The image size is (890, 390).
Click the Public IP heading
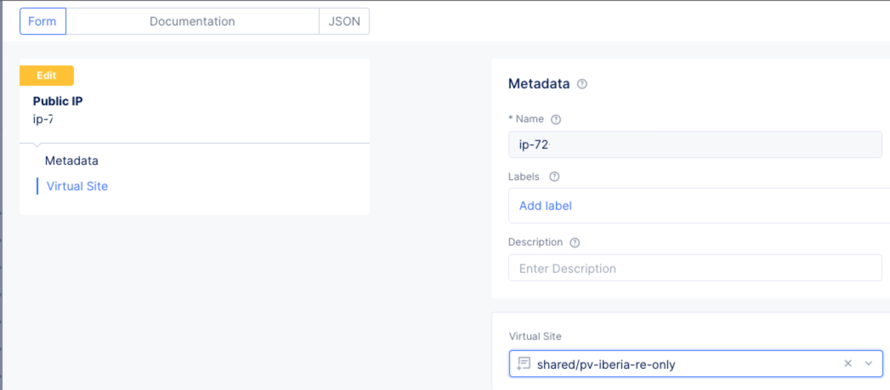click(x=58, y=101)
